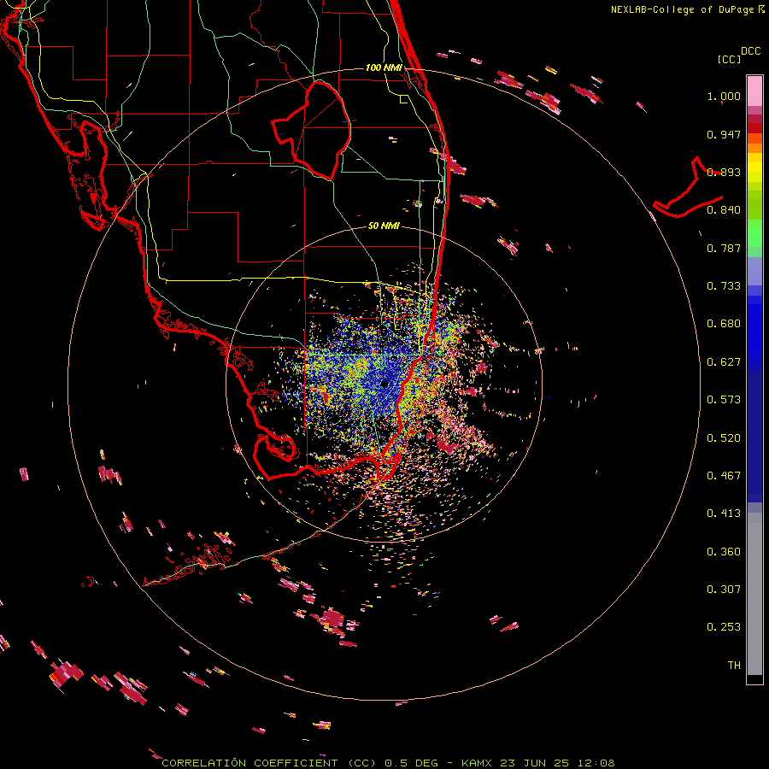
Task: Click the 0.787 scale value
Action: point(724,248)
